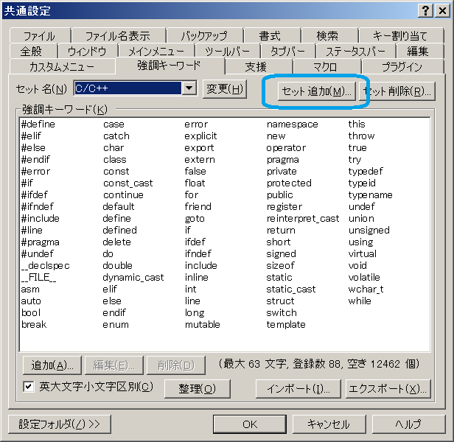454x442 pixels.
Task: Select the #include keyword entry
Action: (41, 219)
